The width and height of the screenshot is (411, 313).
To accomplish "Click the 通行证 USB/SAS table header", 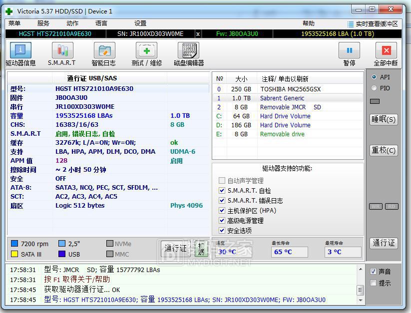I will [92, 78].
